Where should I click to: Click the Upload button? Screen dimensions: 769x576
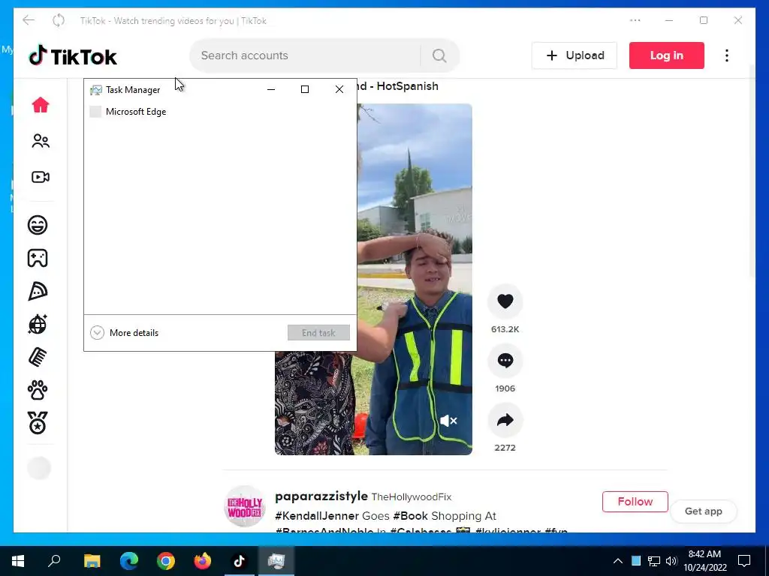pos(574,55)
